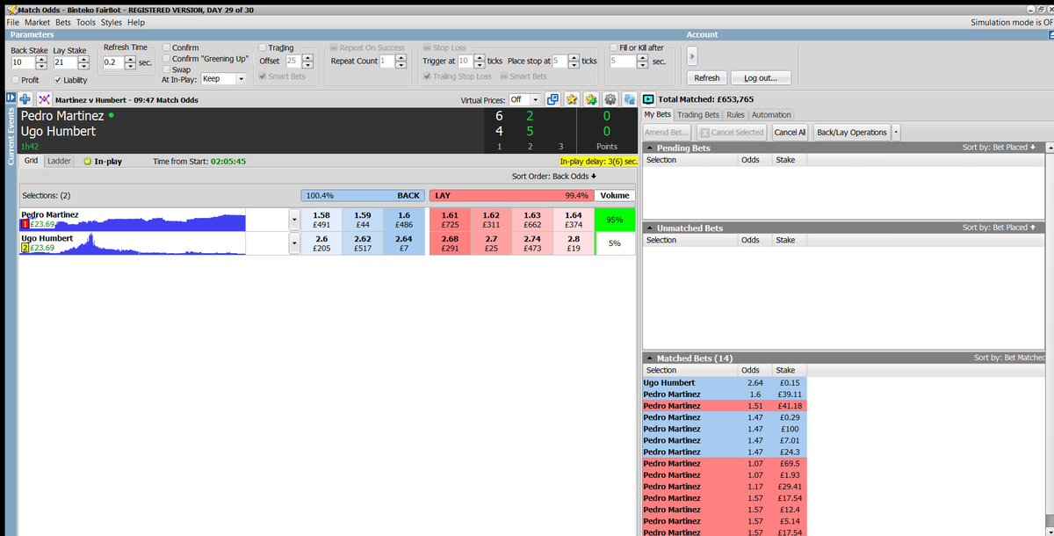Collapse the Unmatched Bets section
The image size is (1054, 536).
point(649,228)
